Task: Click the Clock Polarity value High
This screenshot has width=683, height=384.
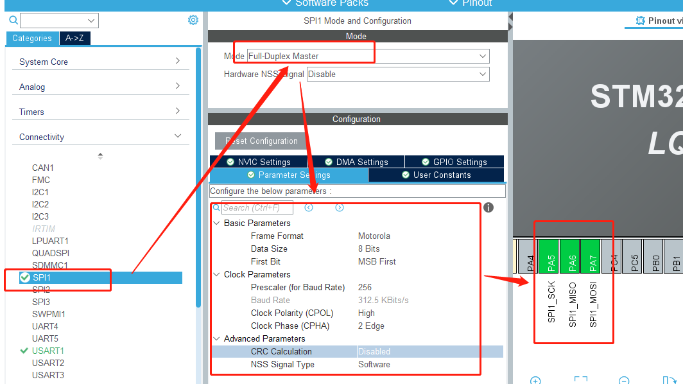Action: click(x=366, y=313)
